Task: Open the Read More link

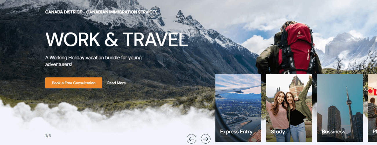Action: pyautogui.click(x=116, y=83)
